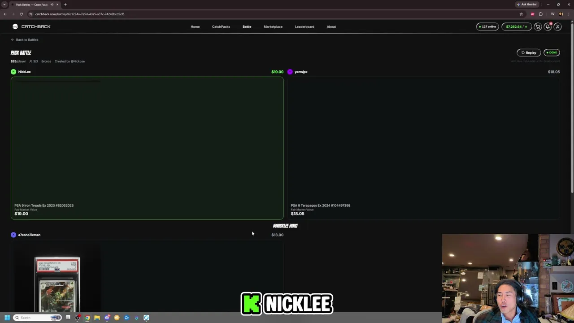Replay the pack battle
The width and height of the screenshot is (574, 323).
coord(529,52)
